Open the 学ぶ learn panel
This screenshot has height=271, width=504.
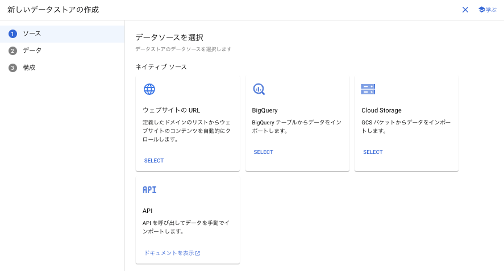[x=488, y=10]
